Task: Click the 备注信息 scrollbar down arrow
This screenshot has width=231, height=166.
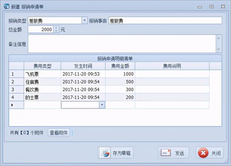Action: [x=219, y=49]
